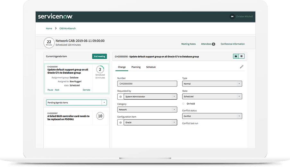Switch to the Planning tab

click(x=136, y=67)
